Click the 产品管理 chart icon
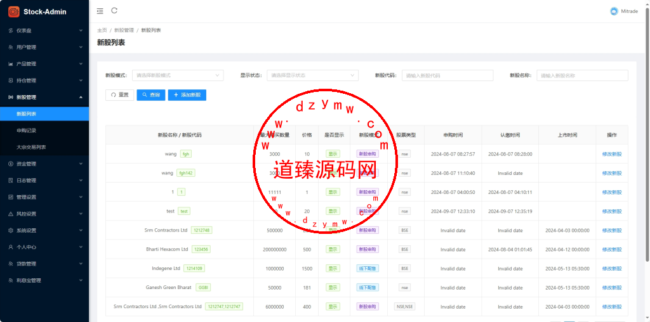650x322 pixels. [x=11, y=64]
